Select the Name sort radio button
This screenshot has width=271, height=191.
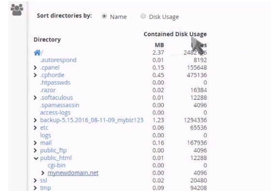(x=104, y=16)
